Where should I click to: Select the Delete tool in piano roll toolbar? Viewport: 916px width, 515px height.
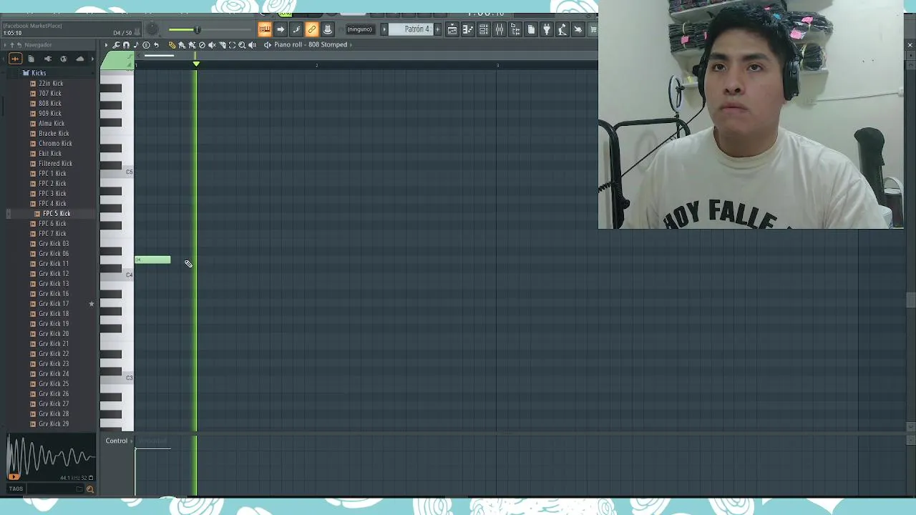[202, 44]
